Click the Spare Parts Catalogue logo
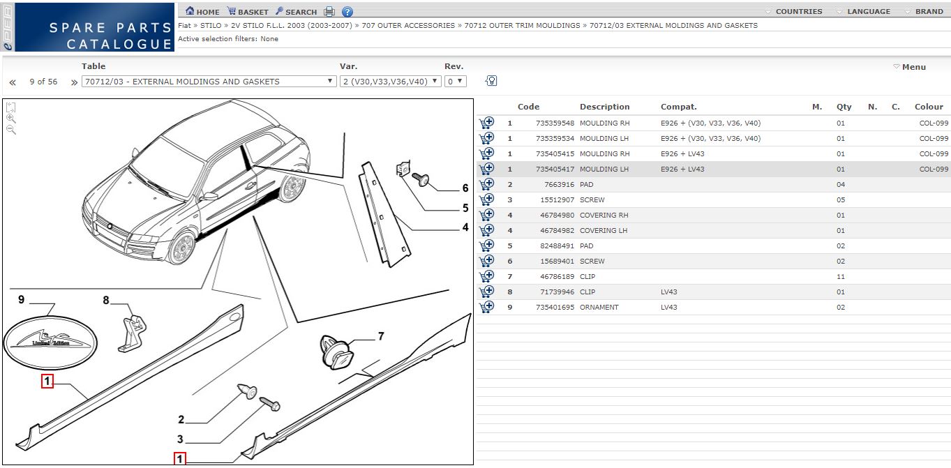Image resolution: width=951 pixels, height=468 pixels. coord(87,27)
